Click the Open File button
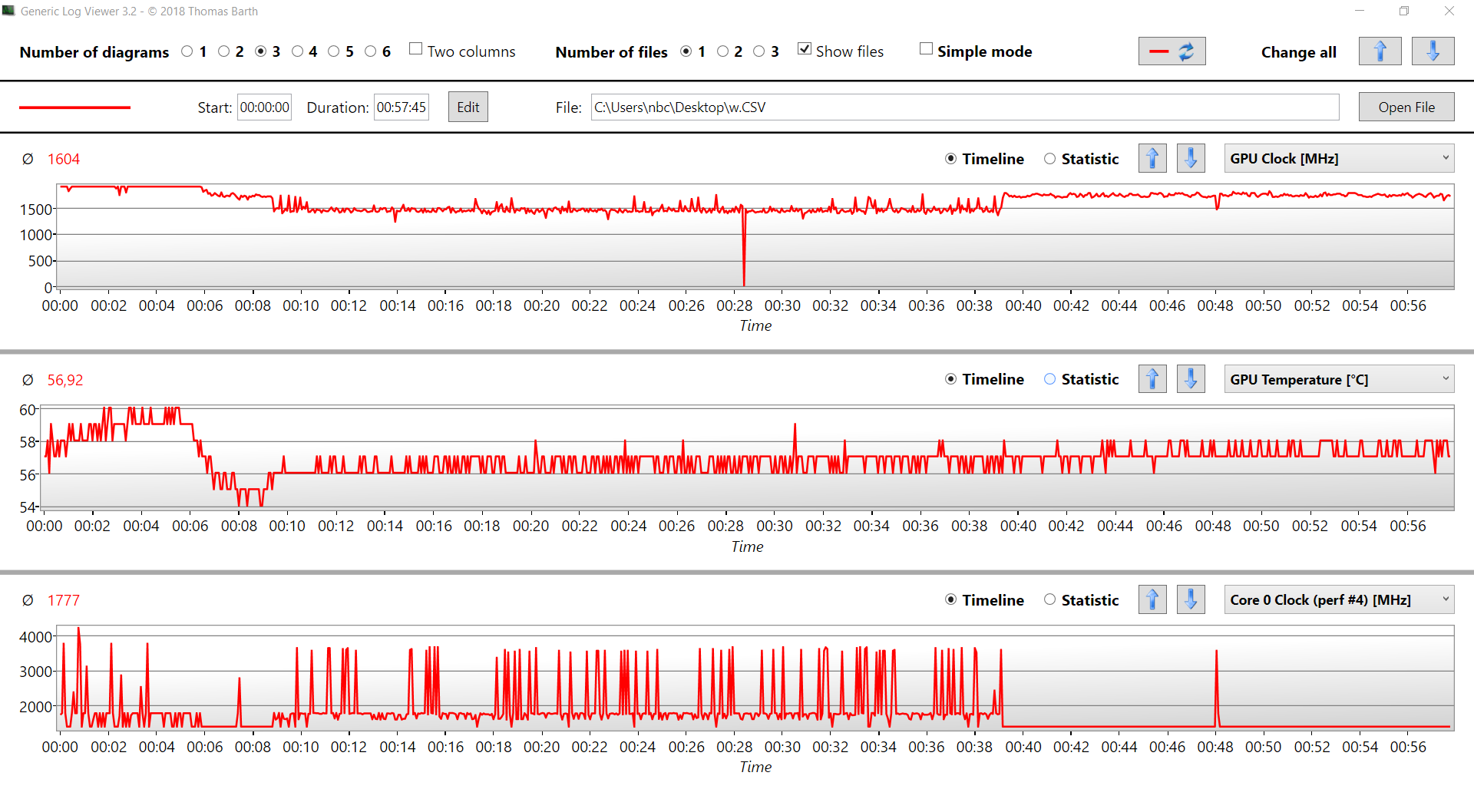The height and width of the screenshot is (789, 1474). pyautogui.click(x=1406, y=107)
